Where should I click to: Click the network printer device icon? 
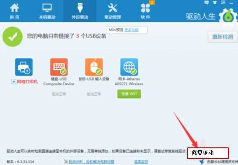point(24,67)
